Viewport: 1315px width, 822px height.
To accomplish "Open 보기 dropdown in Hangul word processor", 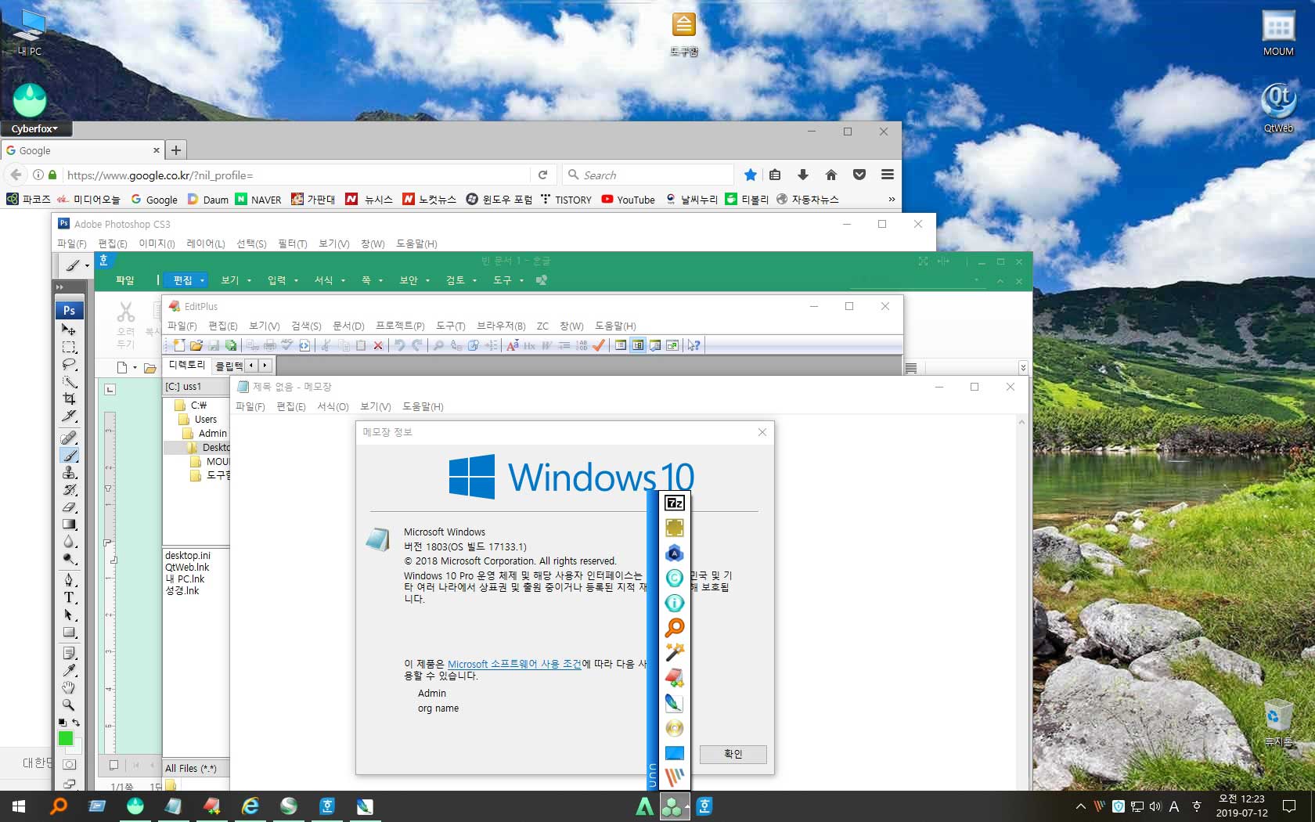I will click(x=236, y=280).
